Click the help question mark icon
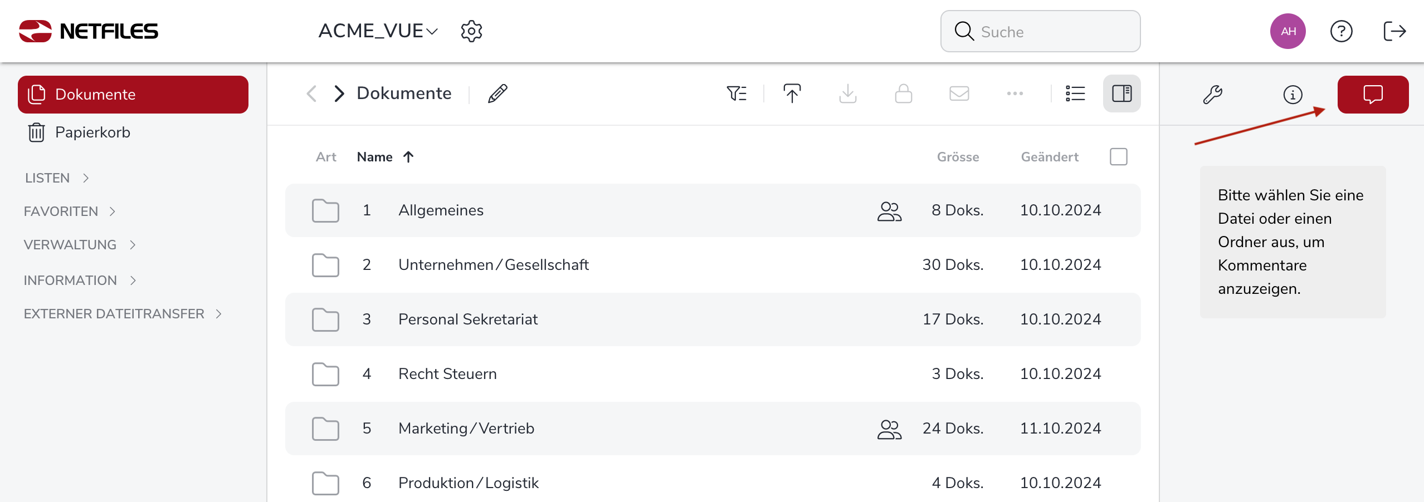This screenshot has width=1424, height=502. click(1341, 31)
